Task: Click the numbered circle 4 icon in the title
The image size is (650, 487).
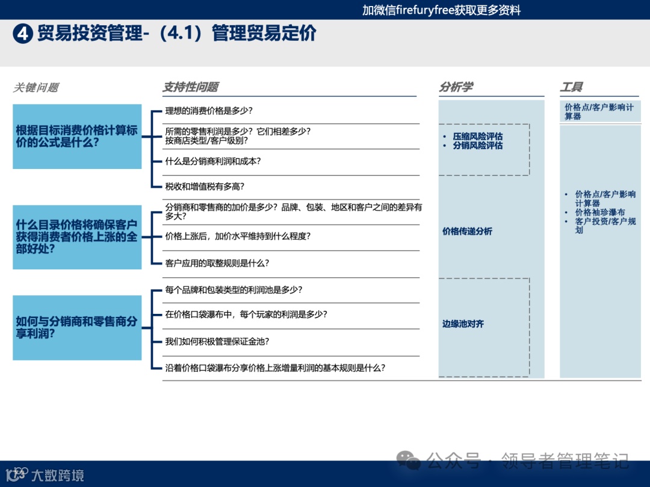Action: click(x=23, y=34)
